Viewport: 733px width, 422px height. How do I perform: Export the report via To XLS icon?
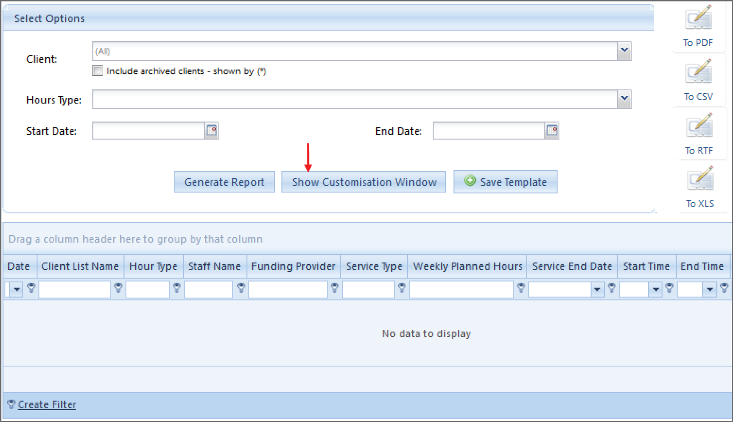700,179
